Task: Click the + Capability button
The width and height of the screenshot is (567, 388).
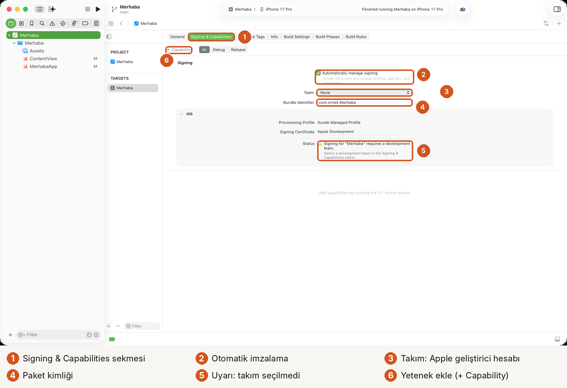Action: click(x=179, y=50)
